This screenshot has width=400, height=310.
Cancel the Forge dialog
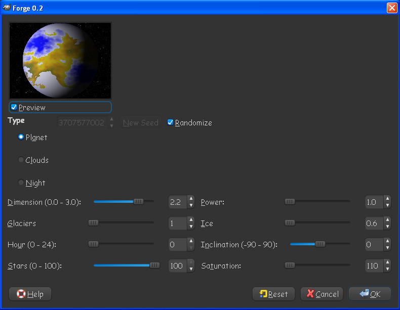(322, 294)
